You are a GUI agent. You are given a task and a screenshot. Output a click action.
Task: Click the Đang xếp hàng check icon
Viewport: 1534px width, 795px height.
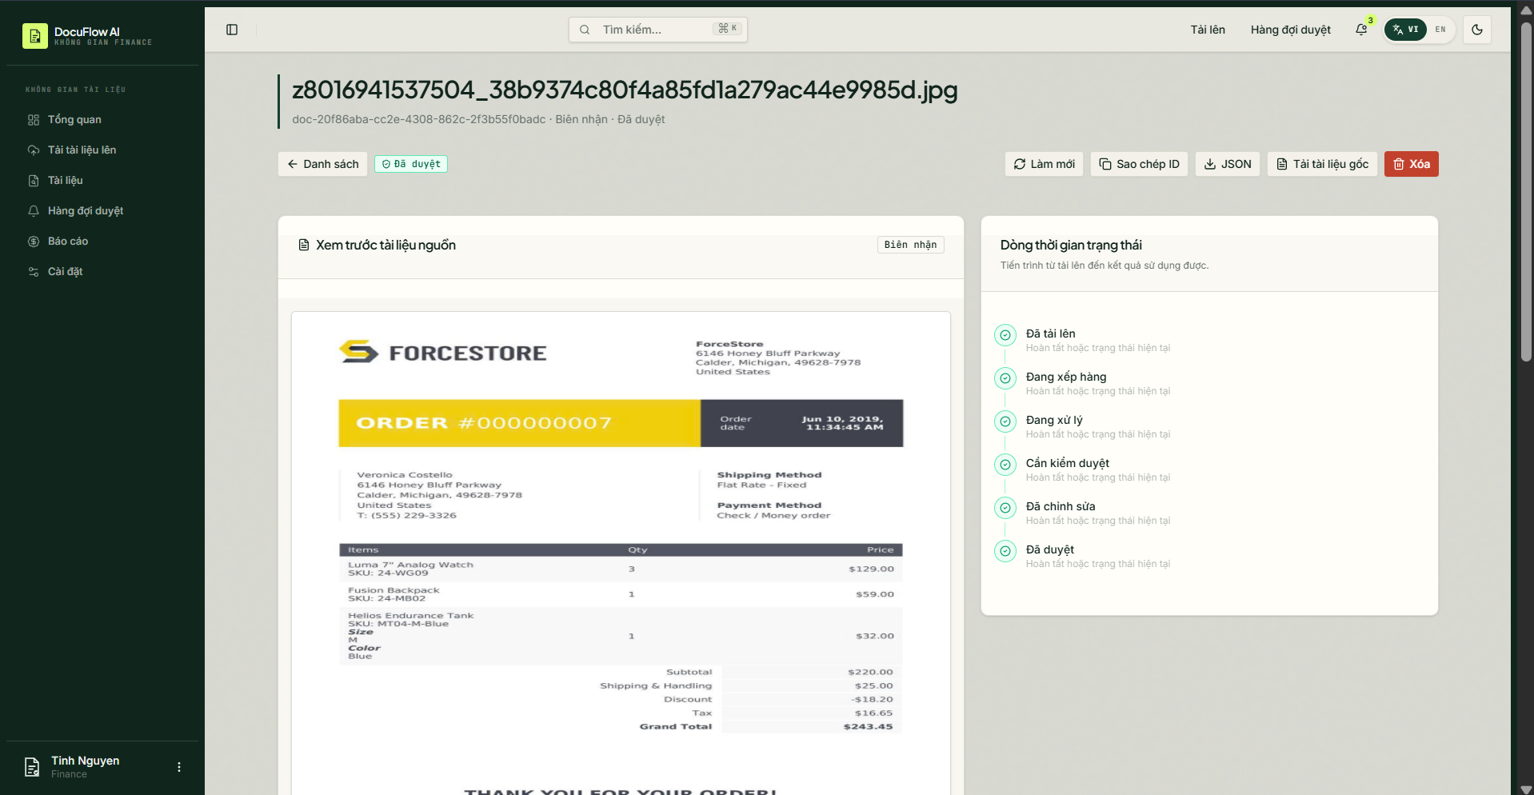coord(1005,378)
